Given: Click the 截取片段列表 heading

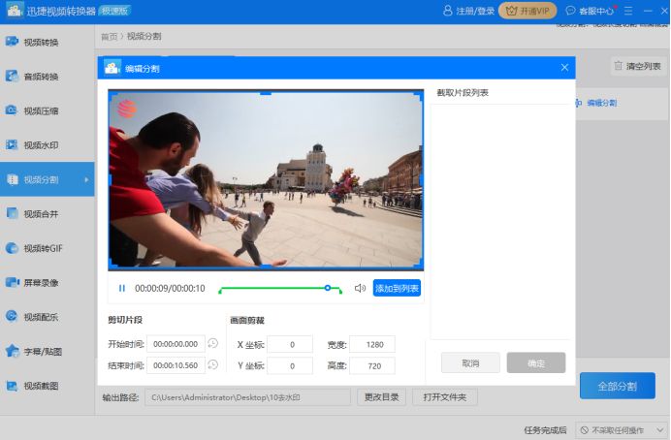Looking at the screenshot, I should pos(463,92).
